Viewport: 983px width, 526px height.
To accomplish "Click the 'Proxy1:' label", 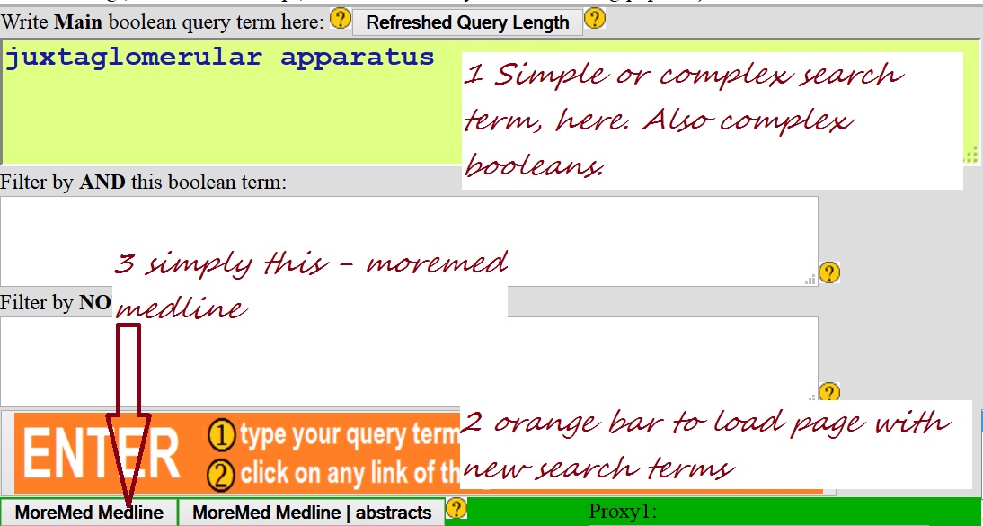I will click(623, 512).
